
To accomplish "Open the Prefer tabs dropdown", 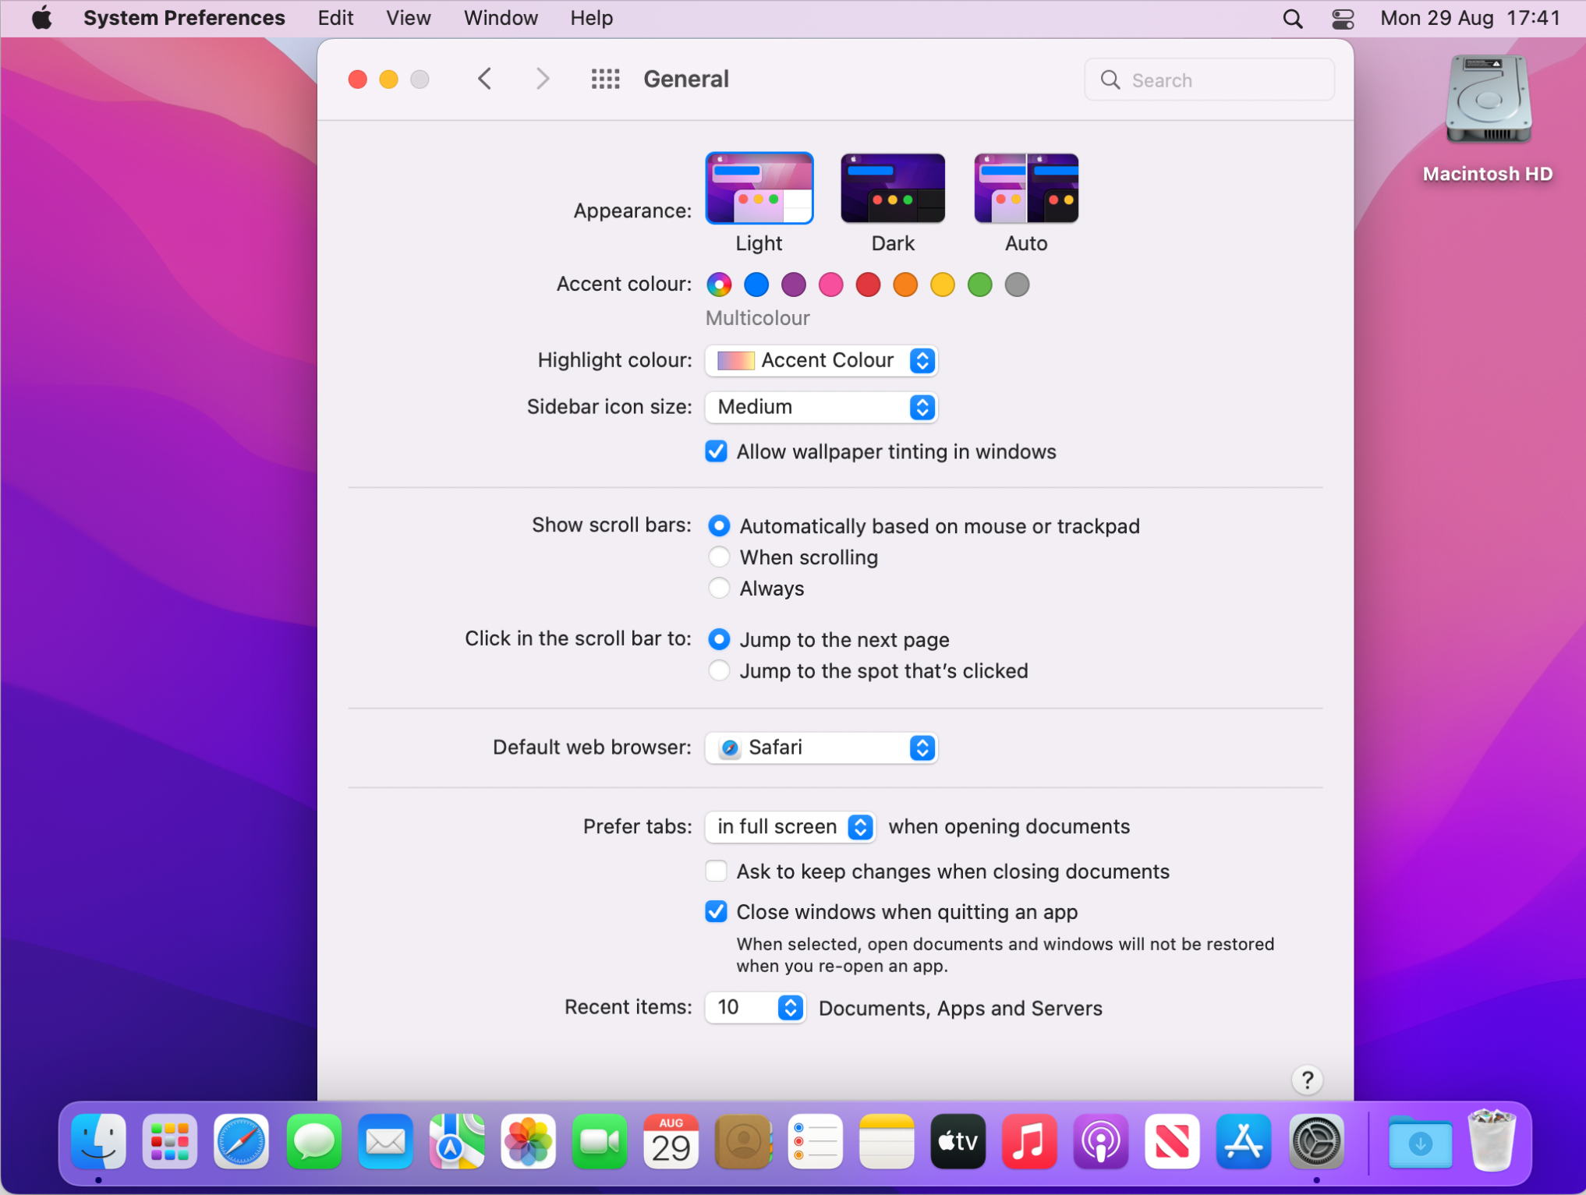I will click(790, 826).
